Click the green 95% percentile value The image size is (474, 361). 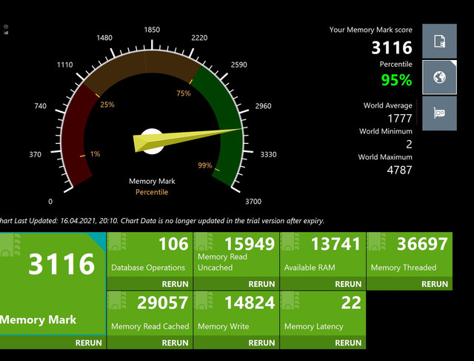(396, 80)
